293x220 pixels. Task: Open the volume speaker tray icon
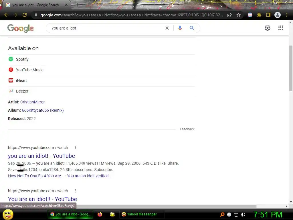pyautogui.click(x=243, y=215)
